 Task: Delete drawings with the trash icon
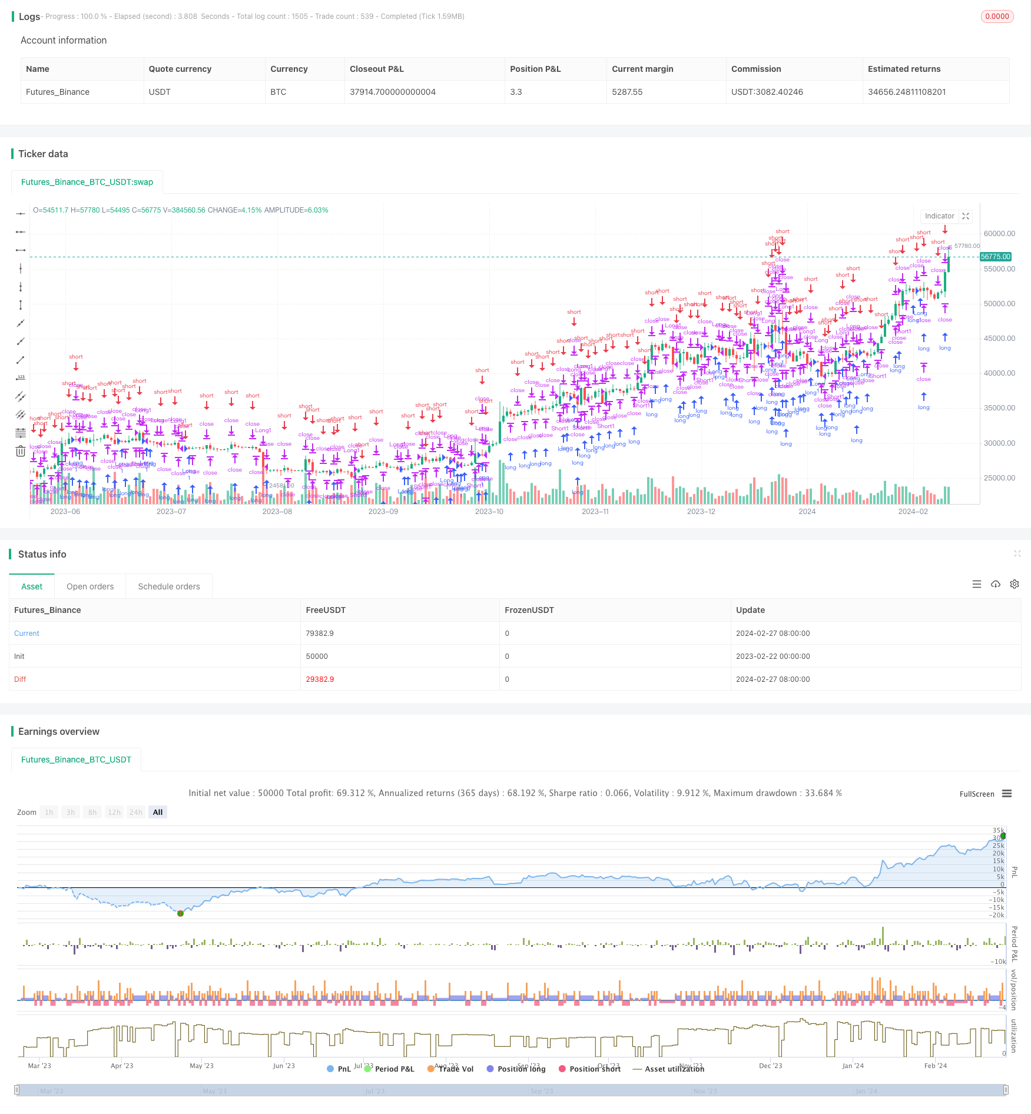[21, 451]
